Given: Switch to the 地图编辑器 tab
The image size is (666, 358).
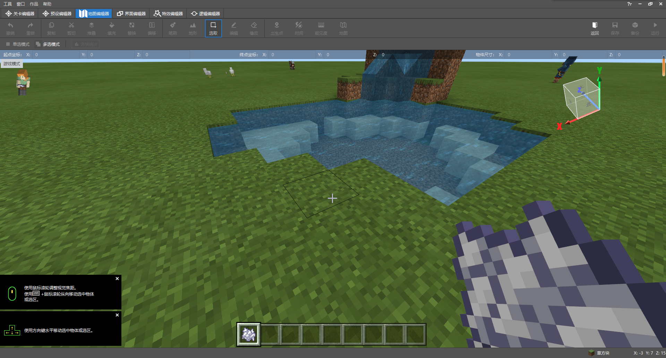Looking at the screenshot, I should pos(94,14).
